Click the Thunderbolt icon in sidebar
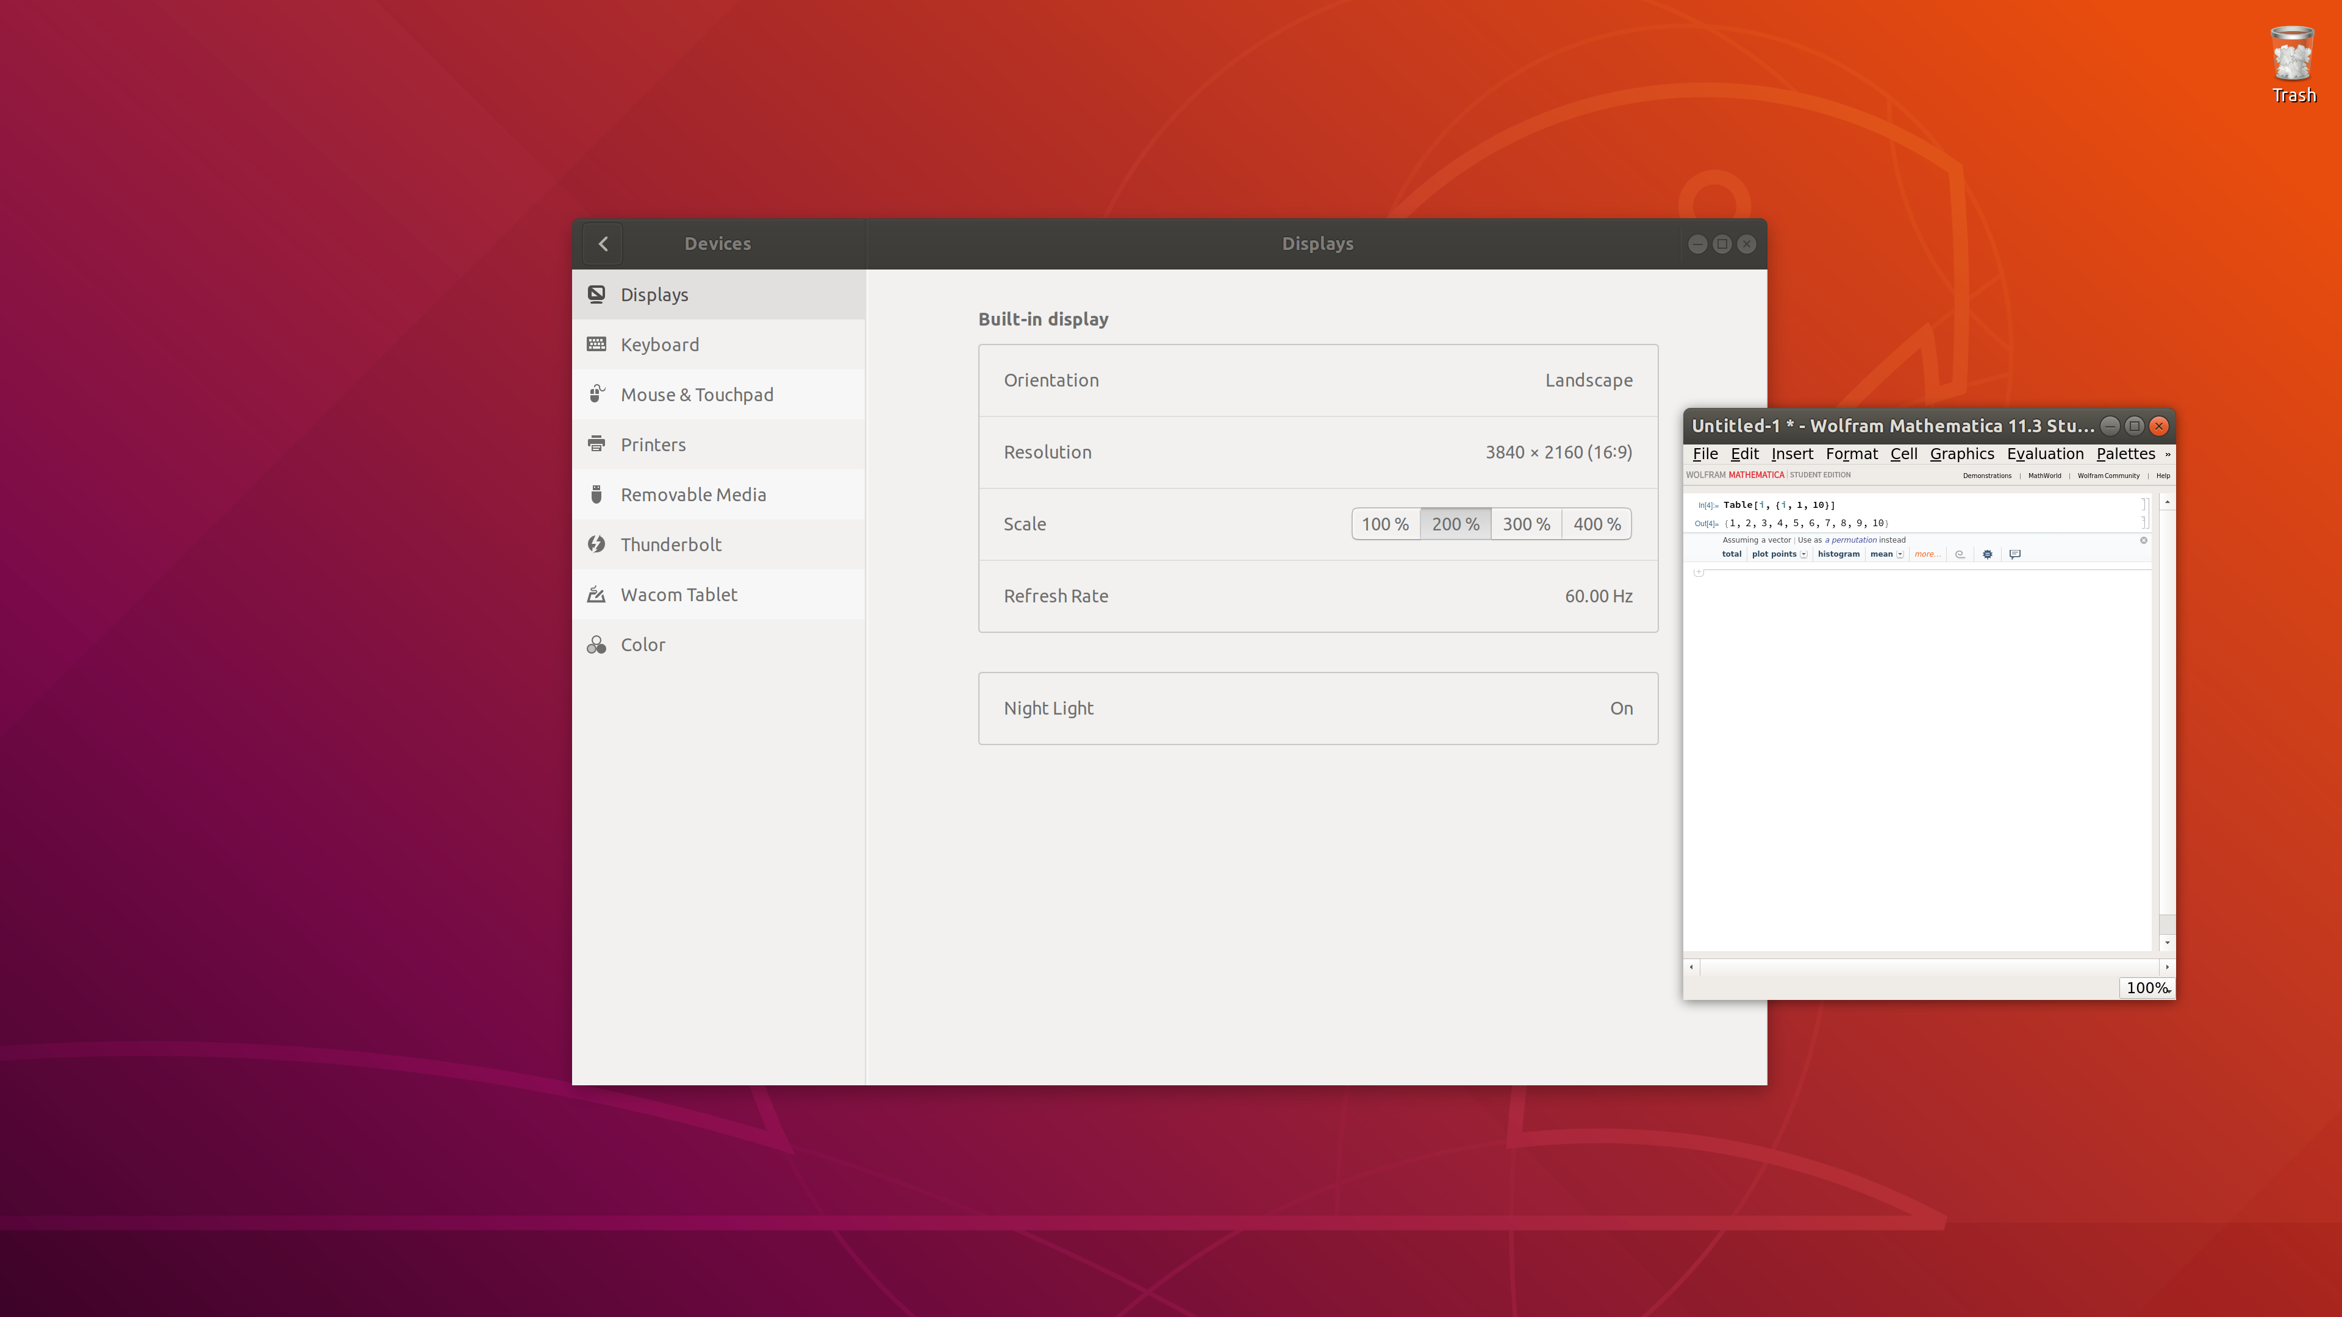The image size is (2342, 1317). pyautogui.click(x=596, y=543)
